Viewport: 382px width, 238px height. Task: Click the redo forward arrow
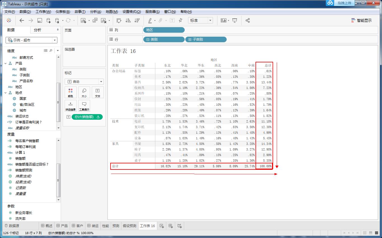click(x=31, y=20)
